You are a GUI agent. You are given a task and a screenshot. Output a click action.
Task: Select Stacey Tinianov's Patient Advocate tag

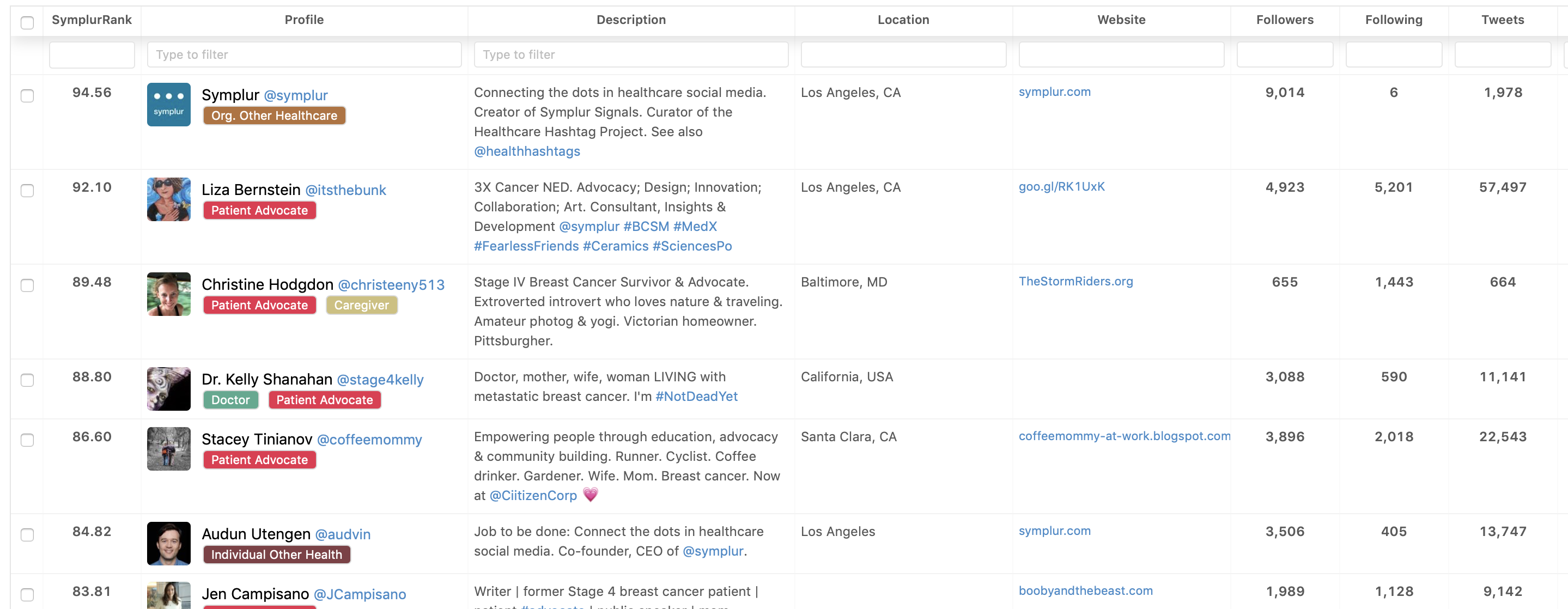[x=260, y=460]
